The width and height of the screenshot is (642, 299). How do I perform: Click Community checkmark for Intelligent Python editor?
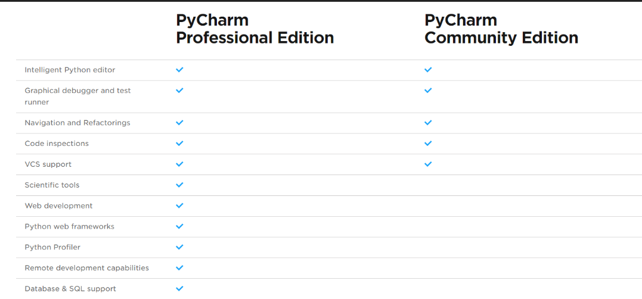click(x=427, y=70)
